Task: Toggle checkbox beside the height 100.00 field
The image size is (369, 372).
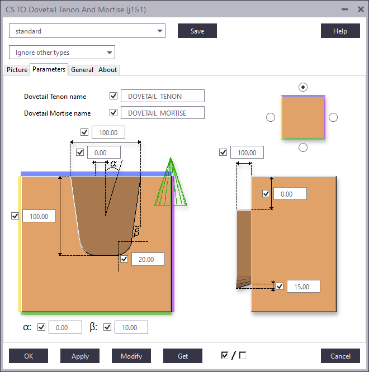Action: point(15,216)
